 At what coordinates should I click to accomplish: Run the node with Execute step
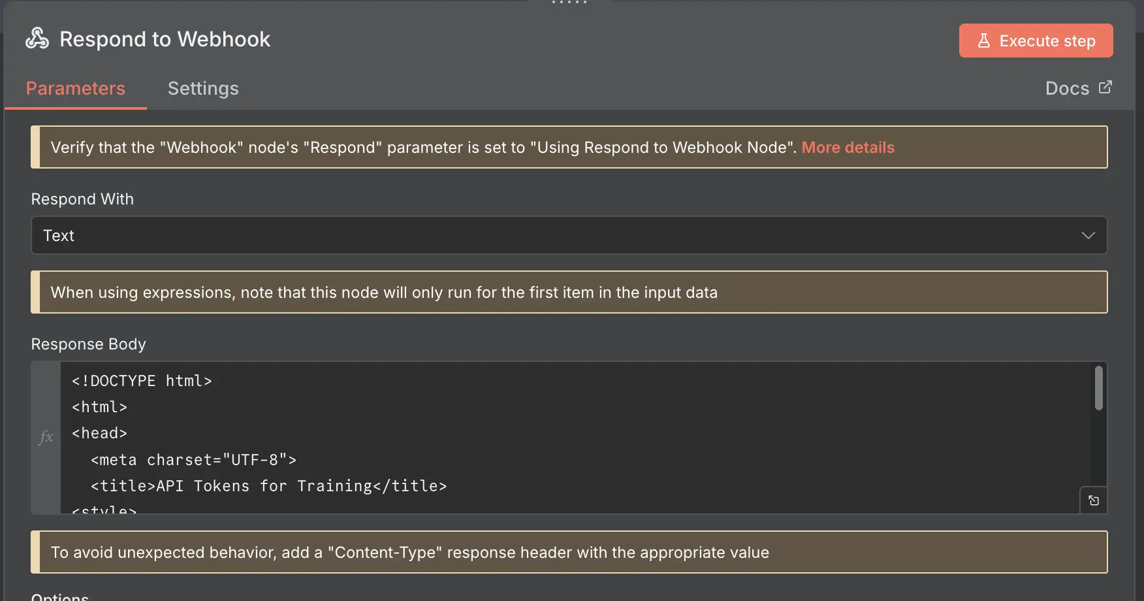click(x=1036, y=41)
